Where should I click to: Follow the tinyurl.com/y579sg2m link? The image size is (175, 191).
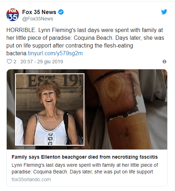click(x=55, y=53)
